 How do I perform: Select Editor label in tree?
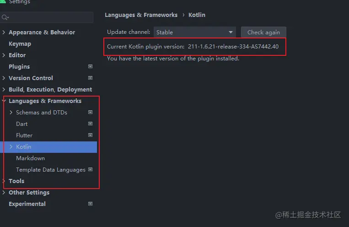pyautogui.click(x=17, y=55)
